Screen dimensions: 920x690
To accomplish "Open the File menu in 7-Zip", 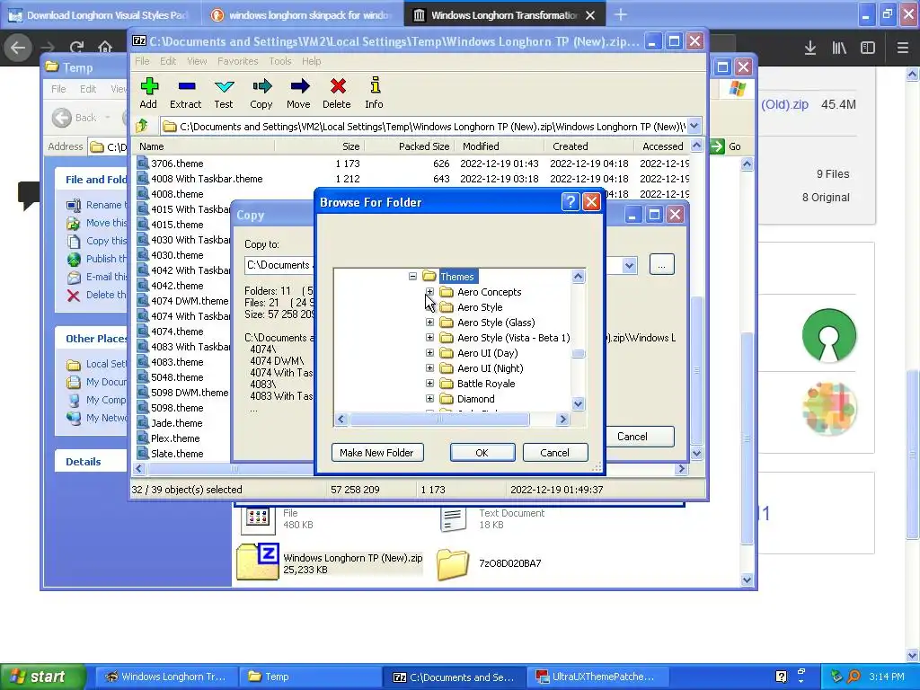I will pos(142,61).
